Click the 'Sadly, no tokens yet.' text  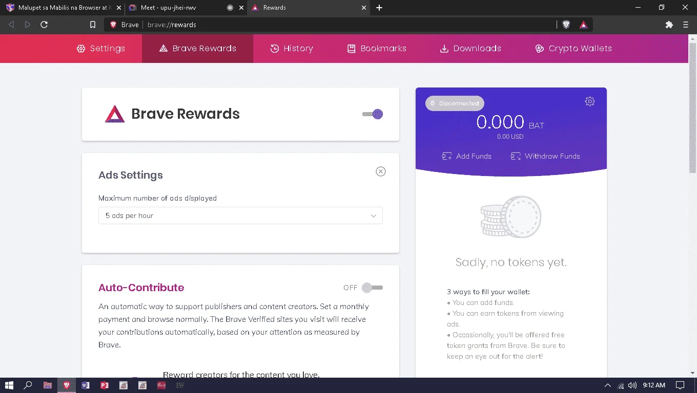(x=511, y=263)
